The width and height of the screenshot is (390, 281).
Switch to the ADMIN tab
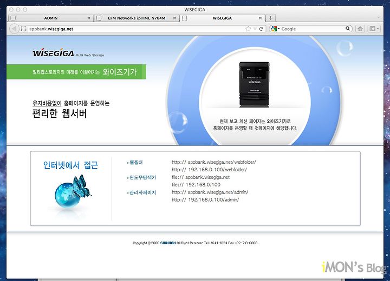coord(51,18)
